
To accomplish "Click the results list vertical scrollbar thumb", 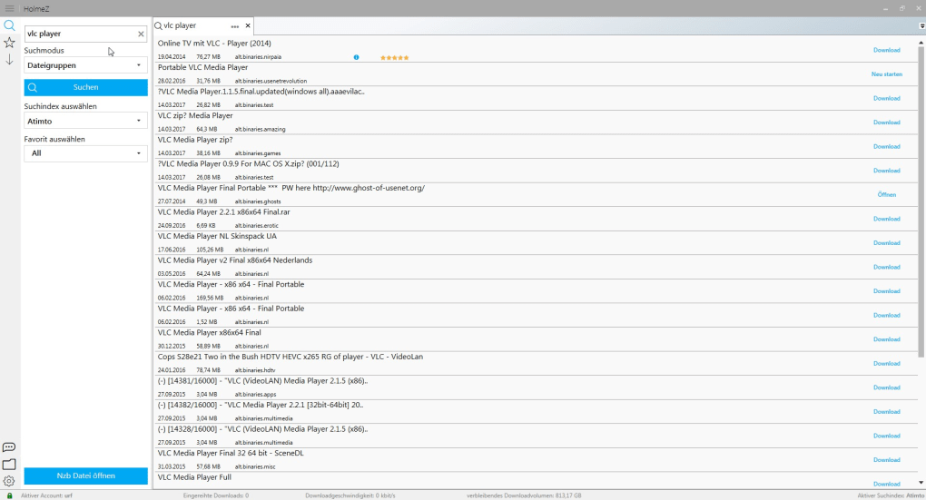I will click(x=921, y=201).
